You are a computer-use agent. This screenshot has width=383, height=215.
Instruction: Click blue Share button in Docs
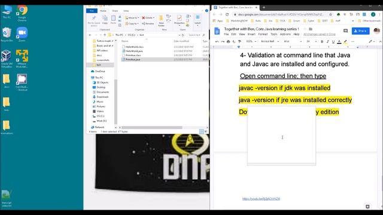coord(360,31)
